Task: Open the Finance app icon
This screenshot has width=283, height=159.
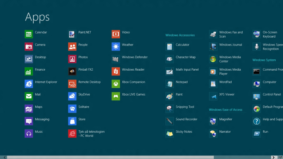Action: (29, 71)
